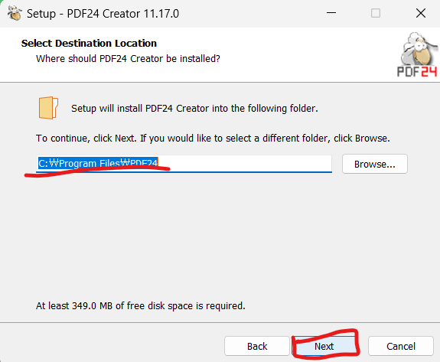440x362 pixels.
Task: Click the orange folder icon
Action: click(48, 108)
